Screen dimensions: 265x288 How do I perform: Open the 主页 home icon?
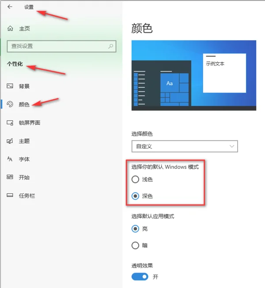click(x=10, y=29)
